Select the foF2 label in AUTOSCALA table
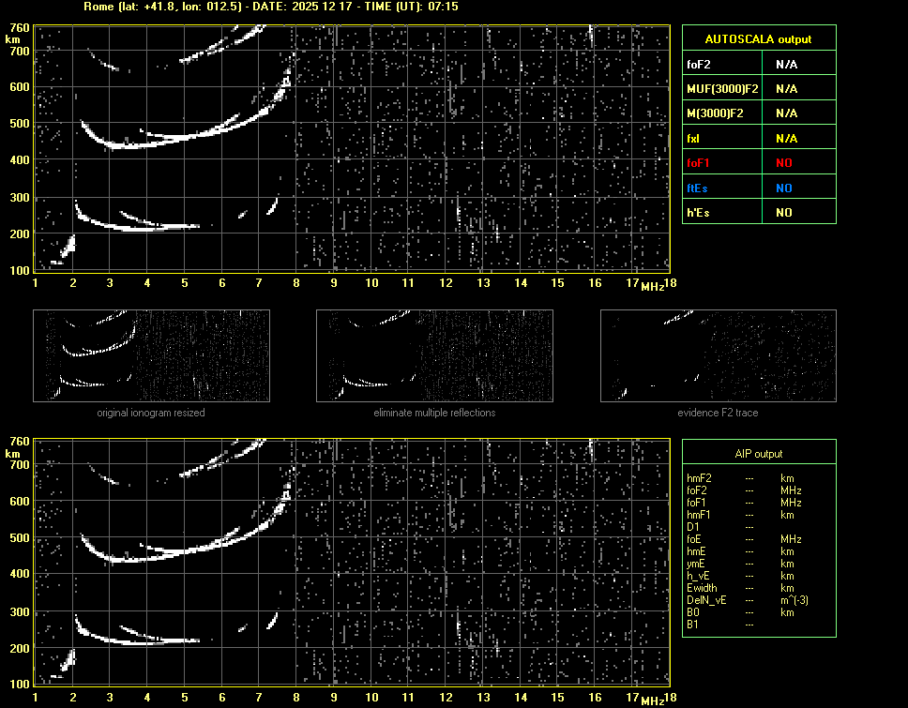This screenshot has height=708, width=908. (699, 64)
